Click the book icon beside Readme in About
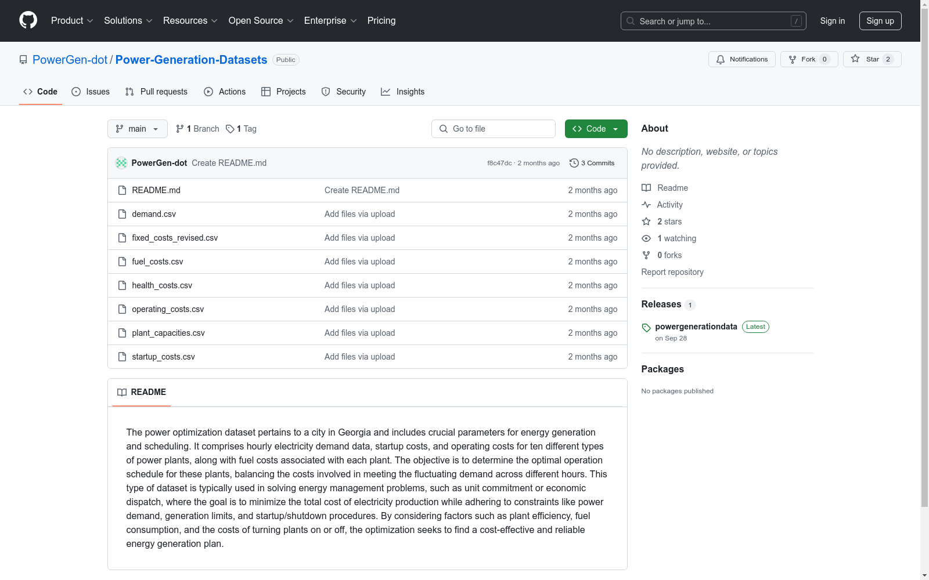Screen dimensions: 929x580 pos(646,188)
